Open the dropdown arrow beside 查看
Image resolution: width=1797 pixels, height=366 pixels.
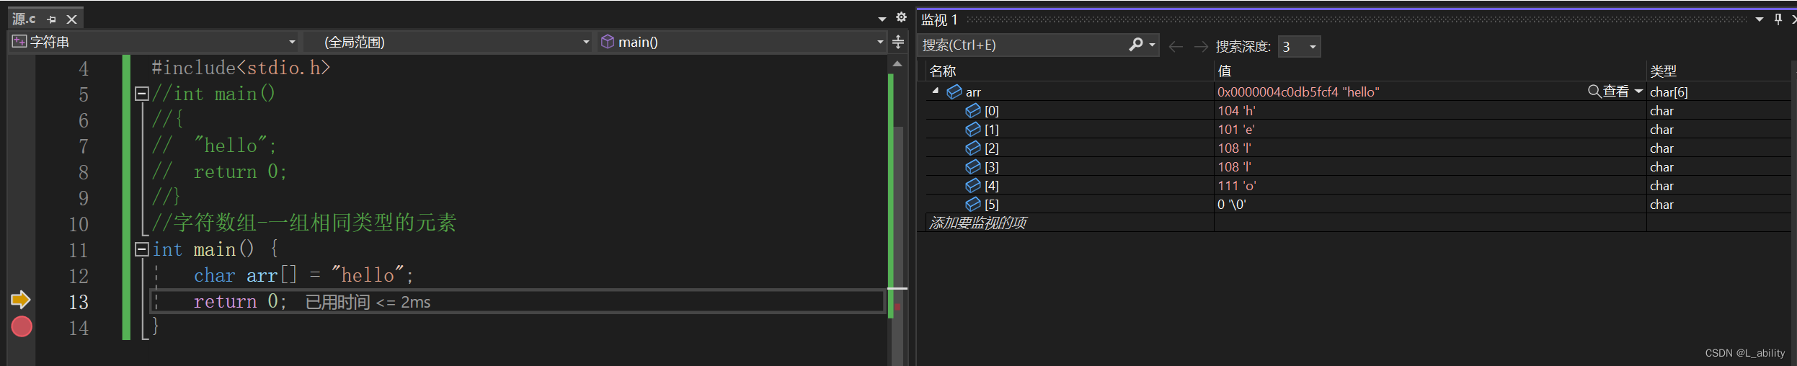click(1638, 91)
